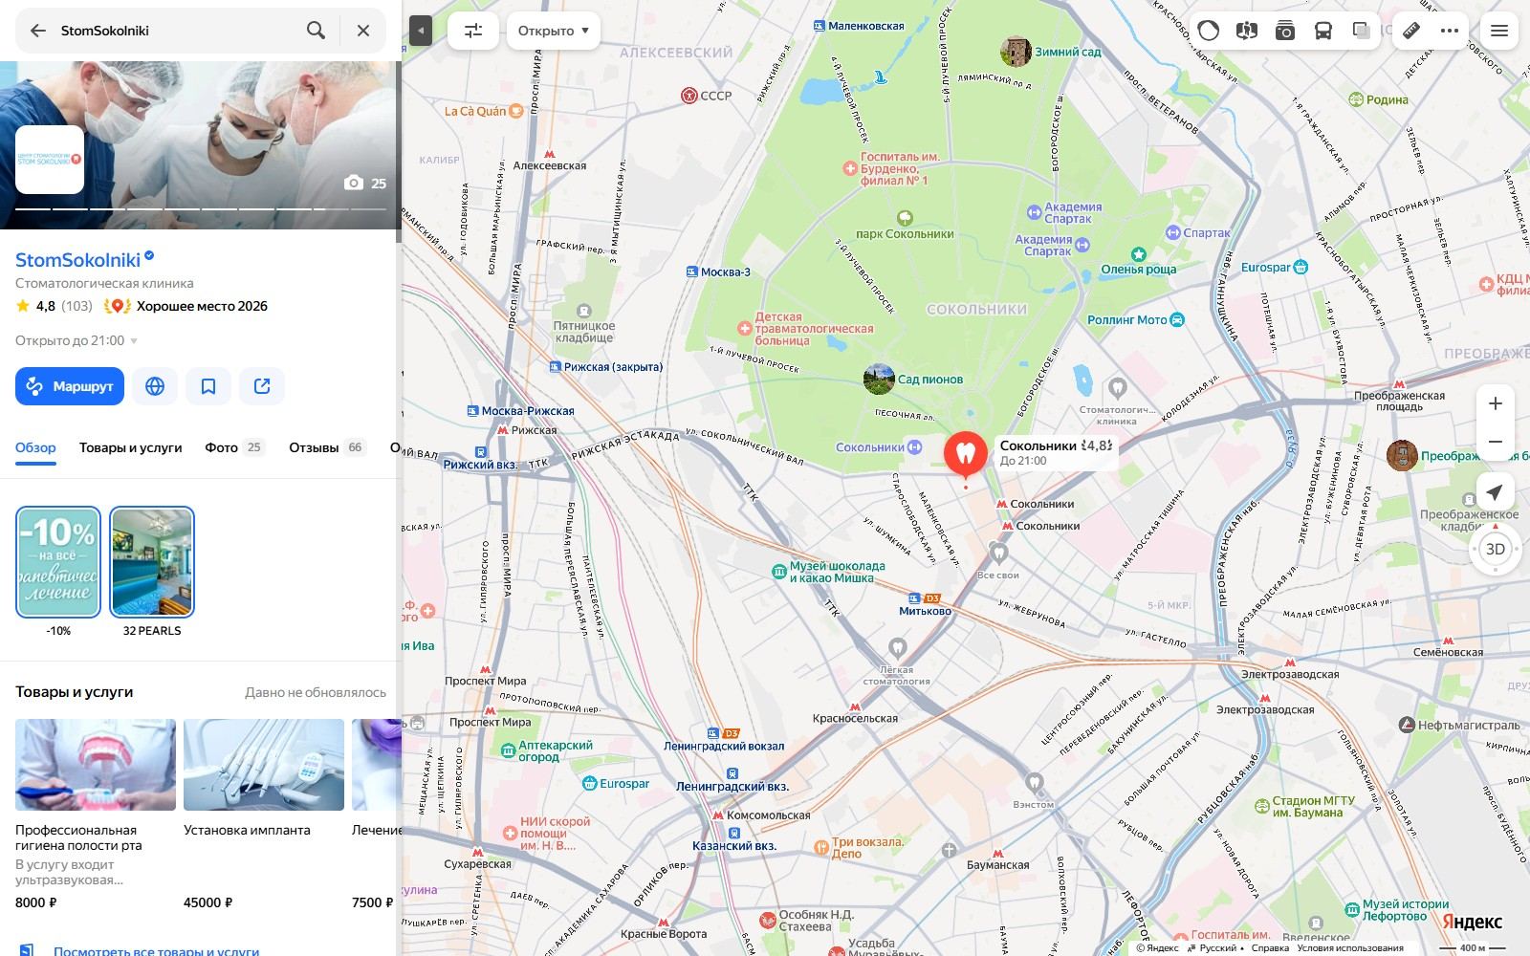Clear the StomSokolniki search query
The image size is (1530, 956).
(363, 31)
